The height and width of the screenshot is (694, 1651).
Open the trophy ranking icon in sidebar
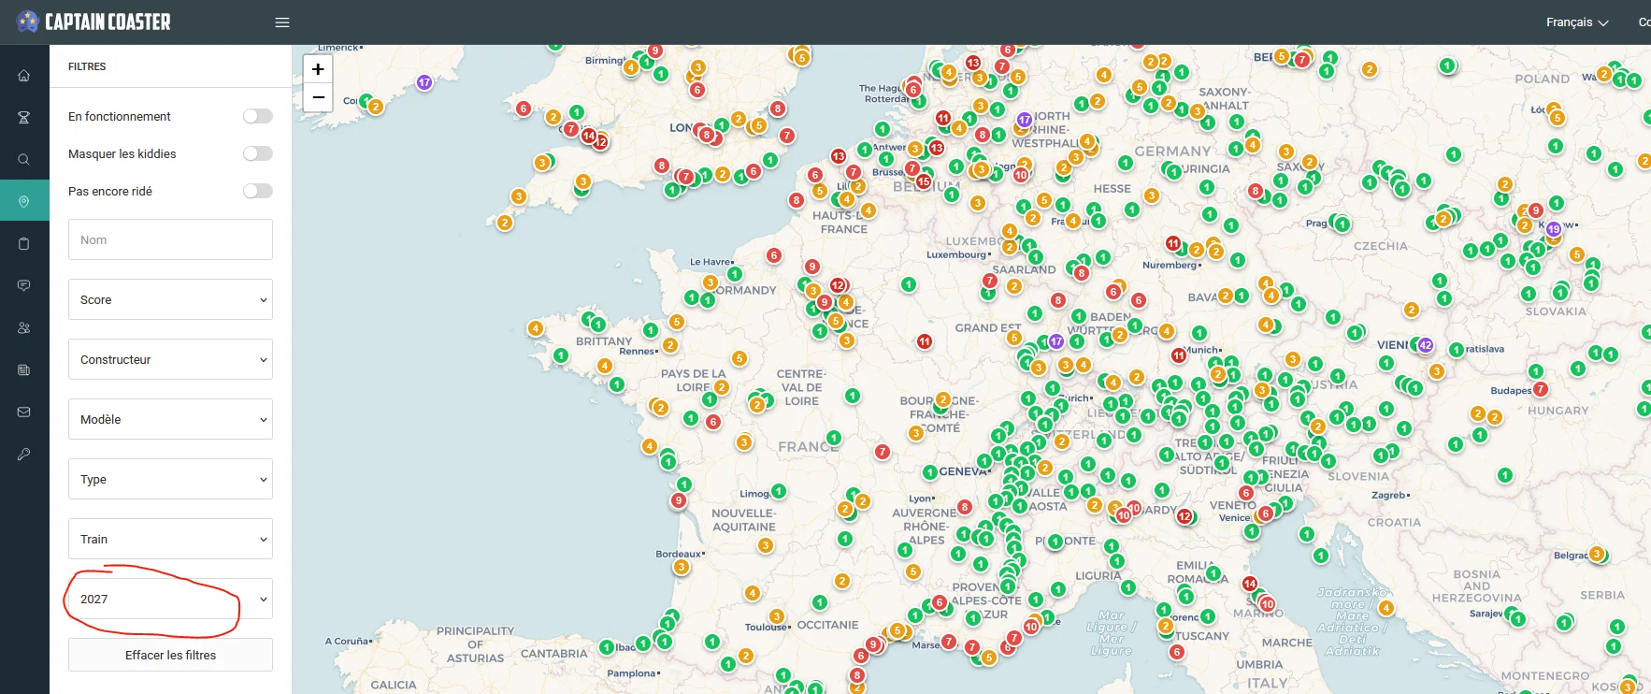click(24, 117)
